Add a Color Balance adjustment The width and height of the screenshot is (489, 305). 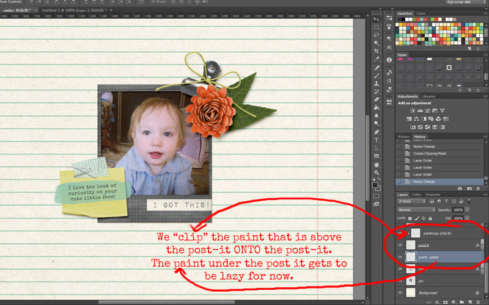click(x=416, y=118)
